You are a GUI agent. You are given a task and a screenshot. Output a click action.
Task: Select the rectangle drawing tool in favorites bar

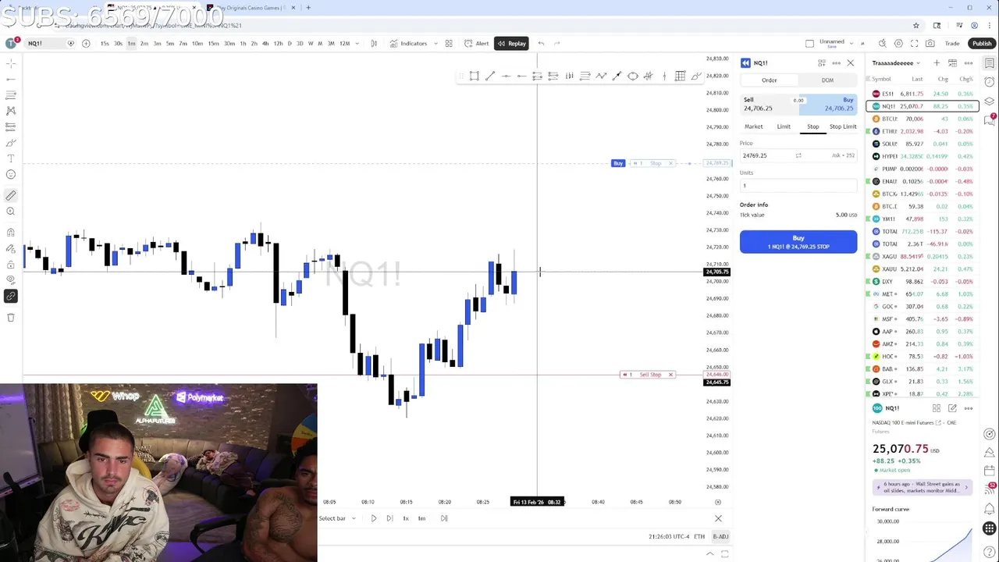click(474, 76)
